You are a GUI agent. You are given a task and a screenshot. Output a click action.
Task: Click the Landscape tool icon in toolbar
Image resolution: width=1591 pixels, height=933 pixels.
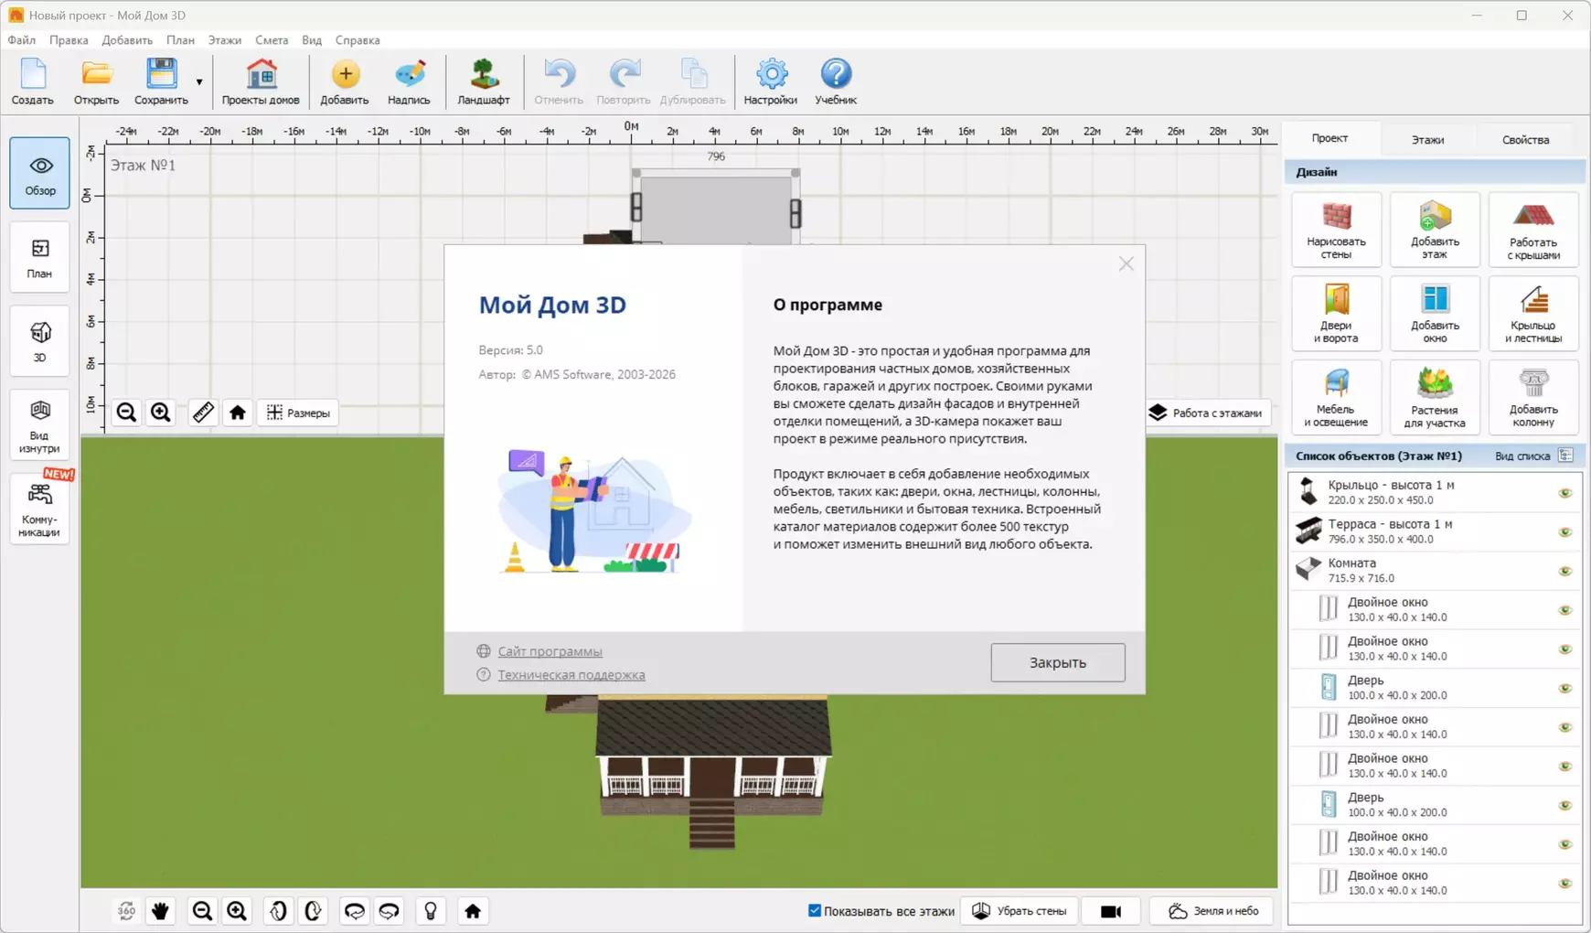483,81
